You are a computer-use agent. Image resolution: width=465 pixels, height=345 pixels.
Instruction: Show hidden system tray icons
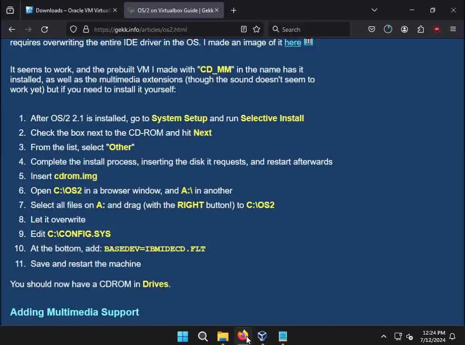click(383, 336)
